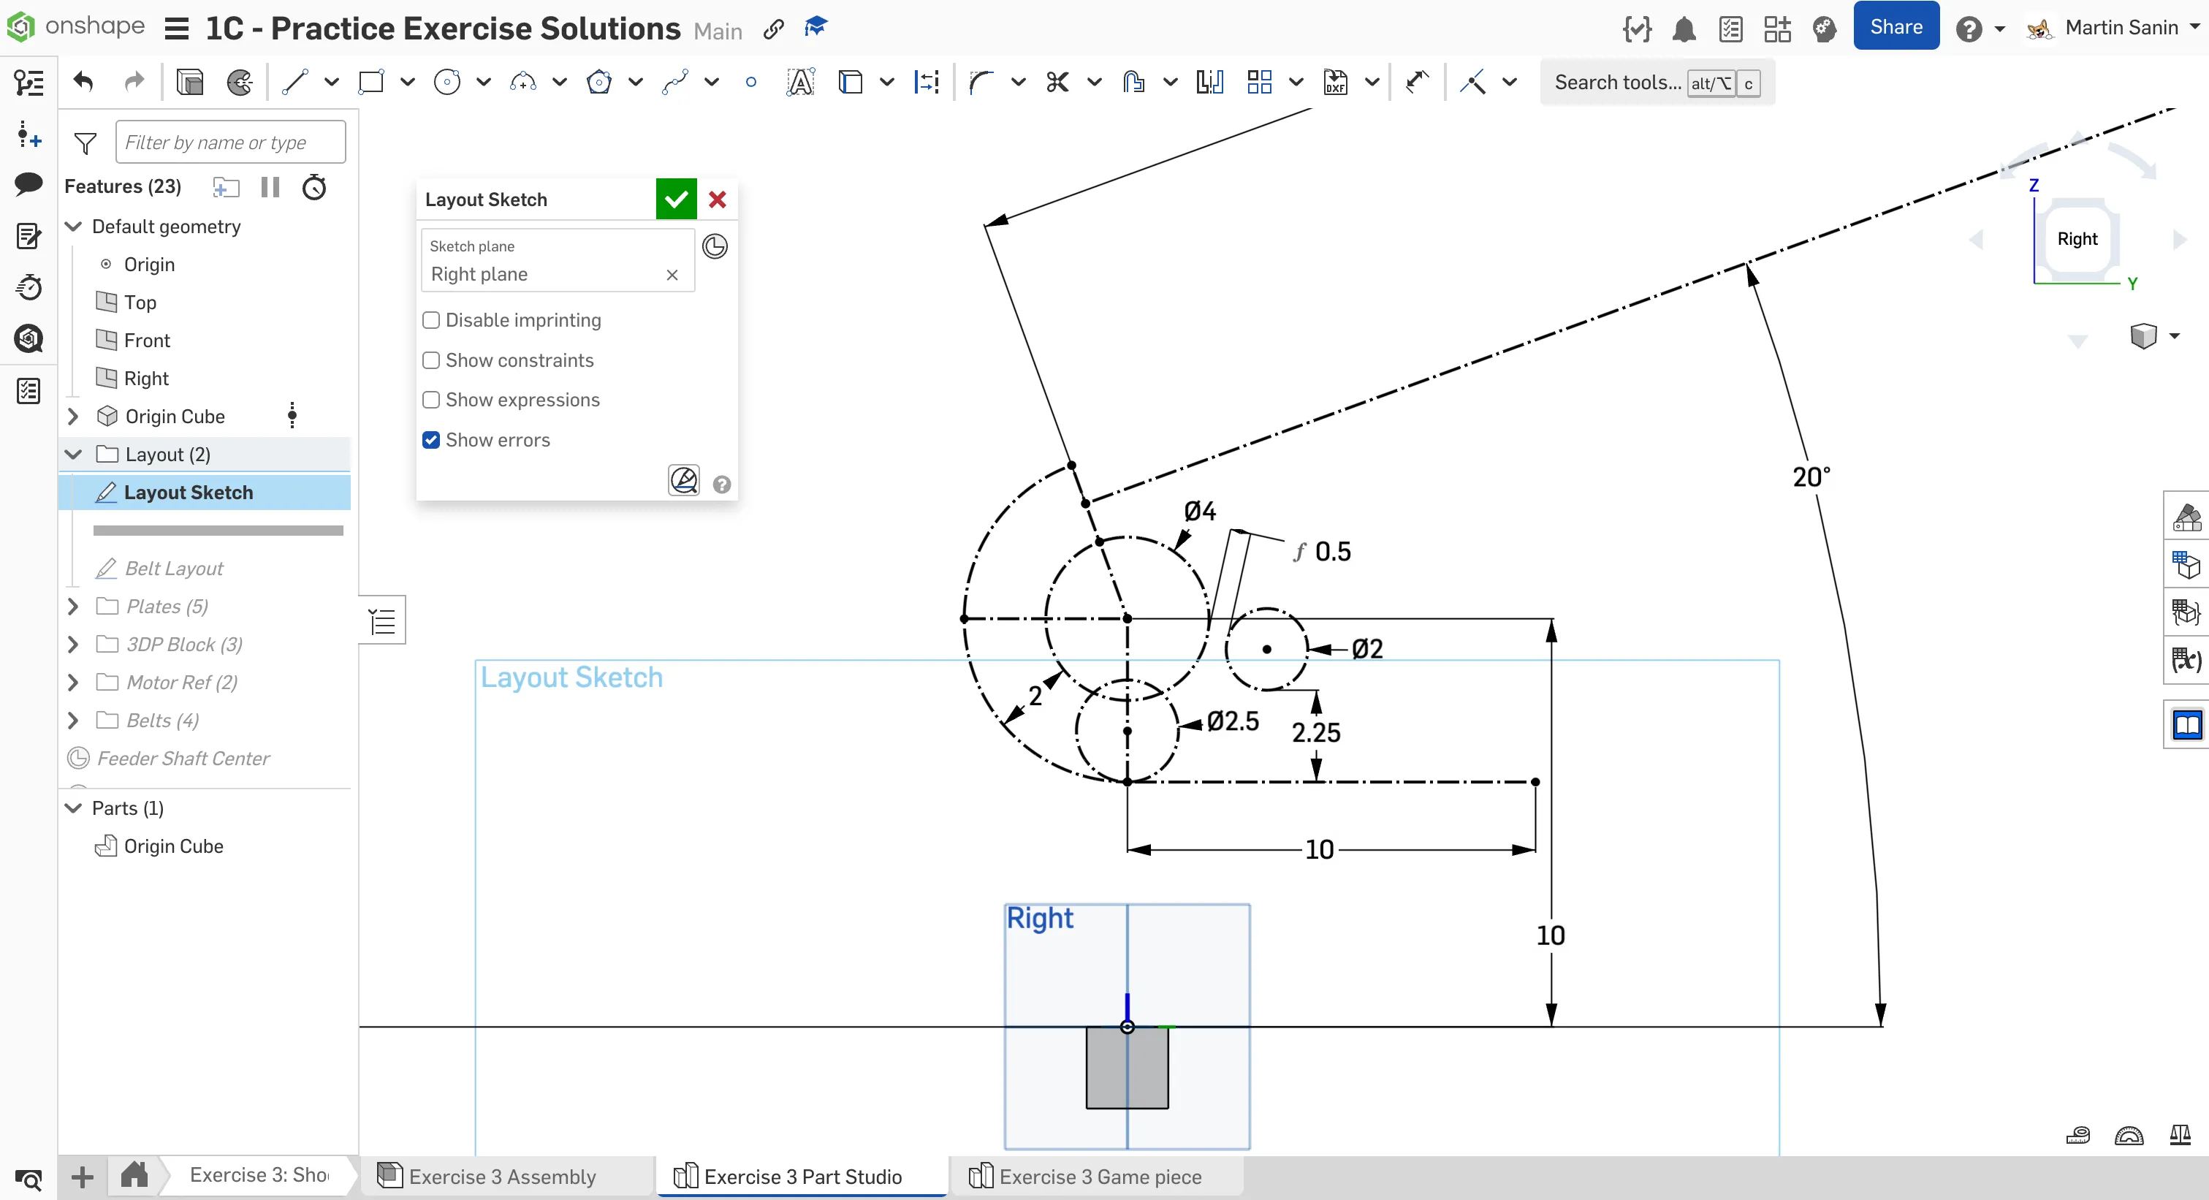
Task: Uncheck the Show errors checkbox
Action: point(431,440)
